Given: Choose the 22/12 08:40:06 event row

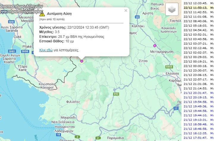Looking at the screenshot, I should [x=199, y=21].
